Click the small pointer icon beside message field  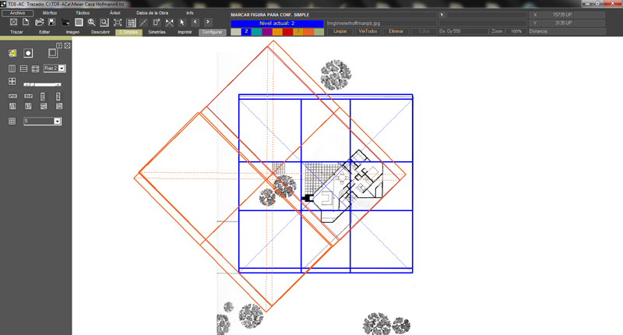pyautogui.click(x=442, y=15)
